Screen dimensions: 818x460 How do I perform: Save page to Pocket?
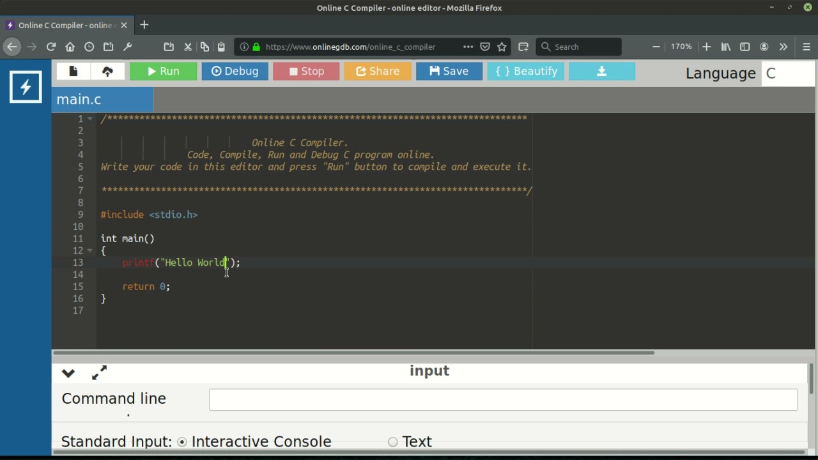coord(485,47)
